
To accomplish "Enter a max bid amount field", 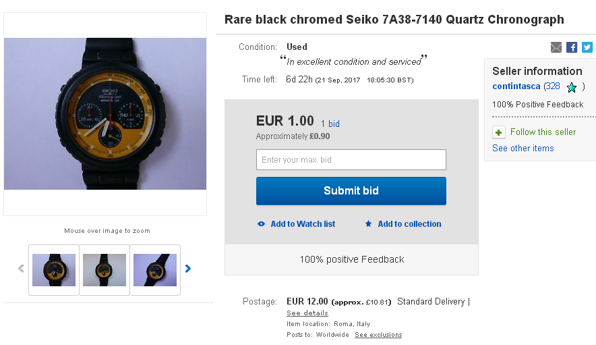I will pos(351,160).
